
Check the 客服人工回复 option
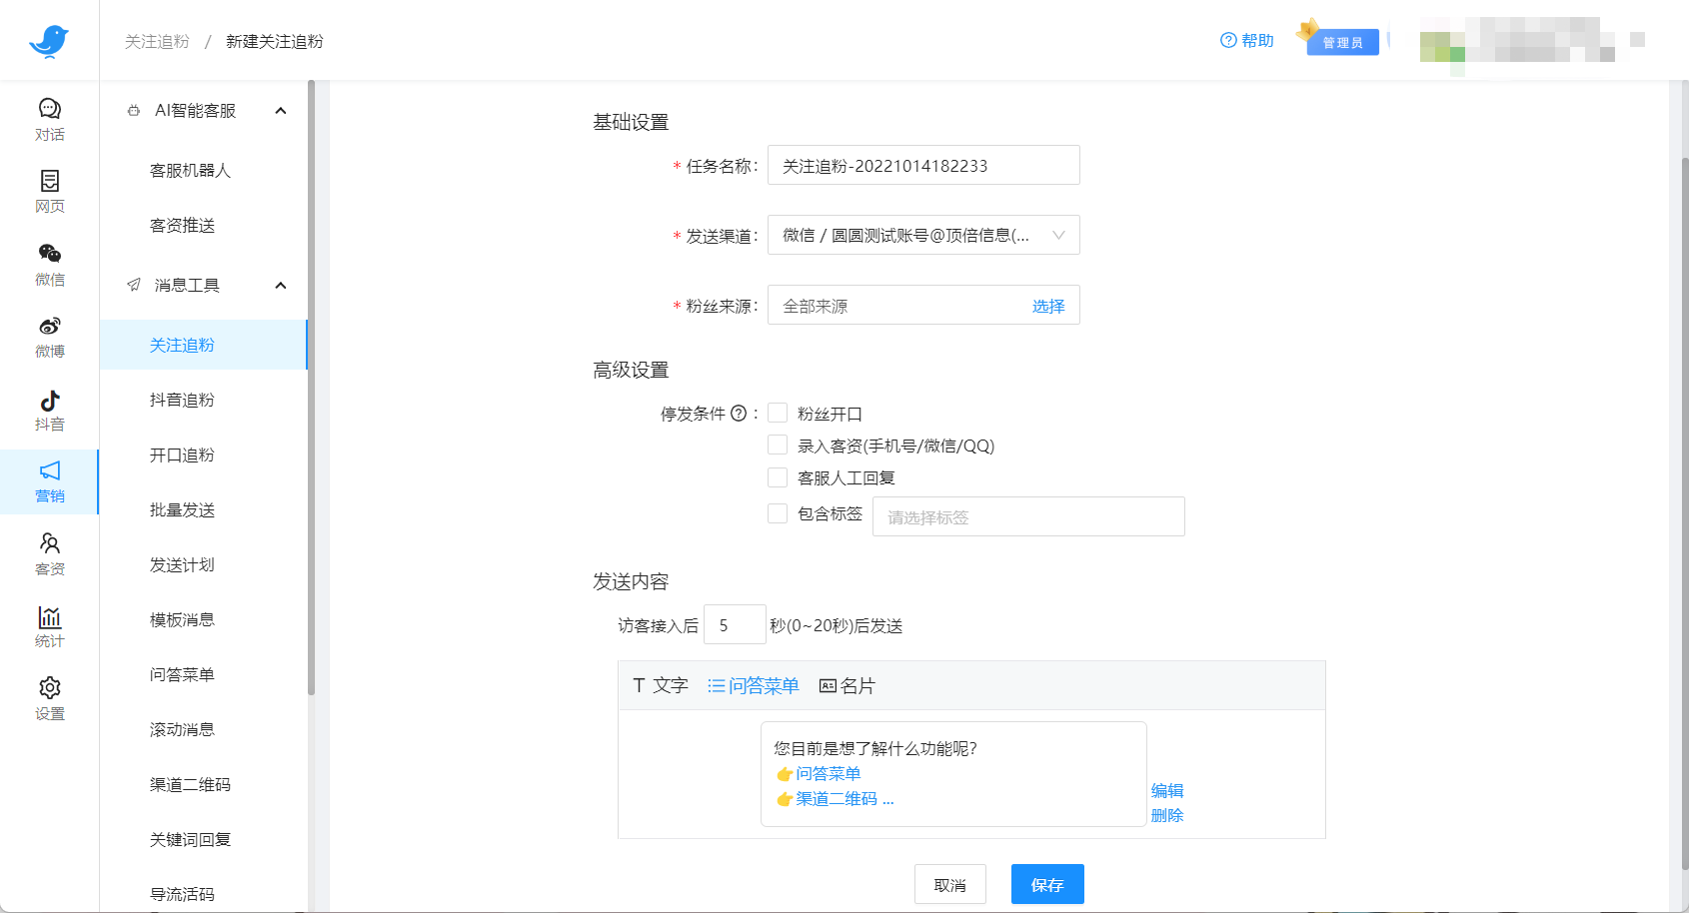pos(778,476)
